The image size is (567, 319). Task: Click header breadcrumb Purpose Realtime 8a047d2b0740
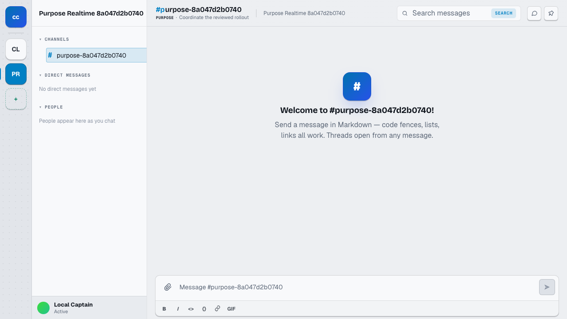[304, 13]
